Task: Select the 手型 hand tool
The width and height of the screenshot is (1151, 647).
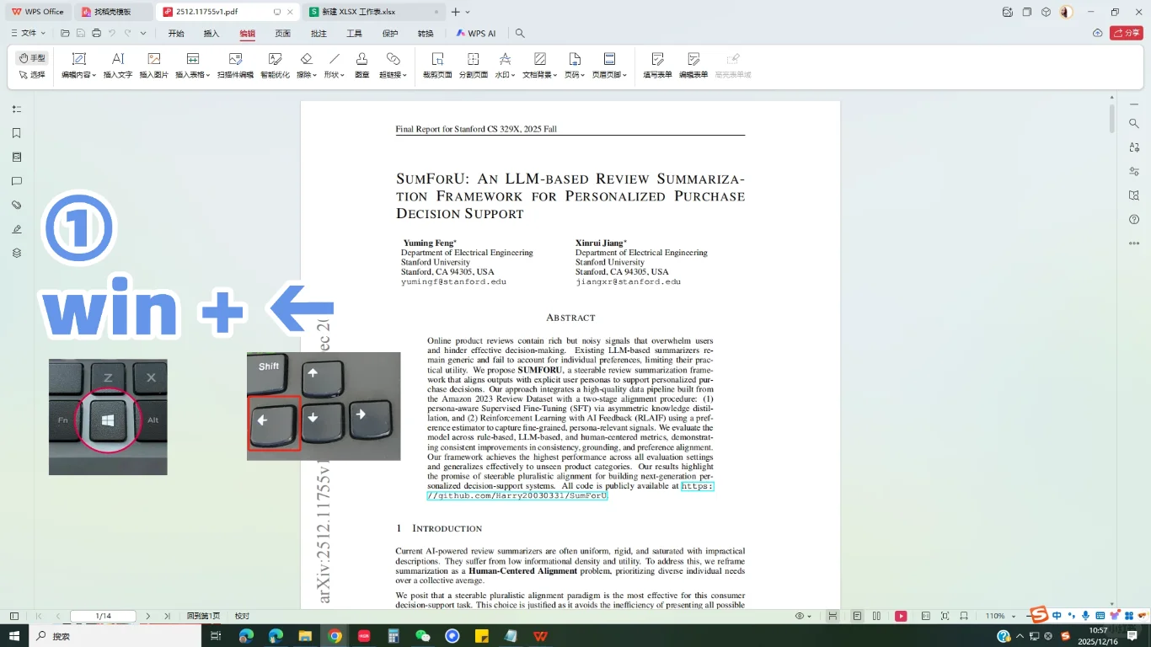Action: 32,58
